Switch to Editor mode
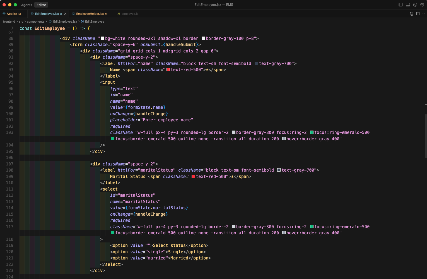427x279 pixels. click(41, 5)
